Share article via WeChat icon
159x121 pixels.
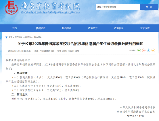[x=139, y=50]
